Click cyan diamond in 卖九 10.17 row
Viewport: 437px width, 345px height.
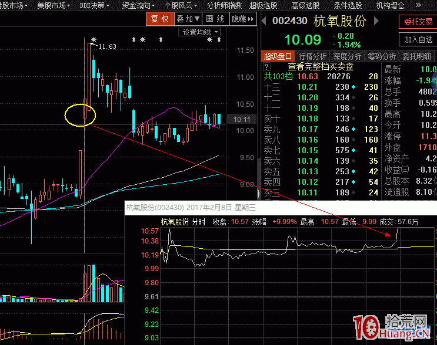(x=353, y=129)
